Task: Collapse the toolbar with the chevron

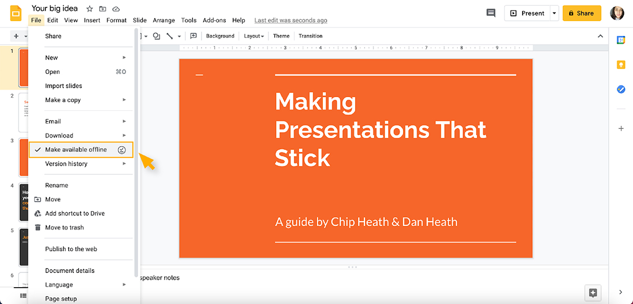Action: tap(600, 36)
